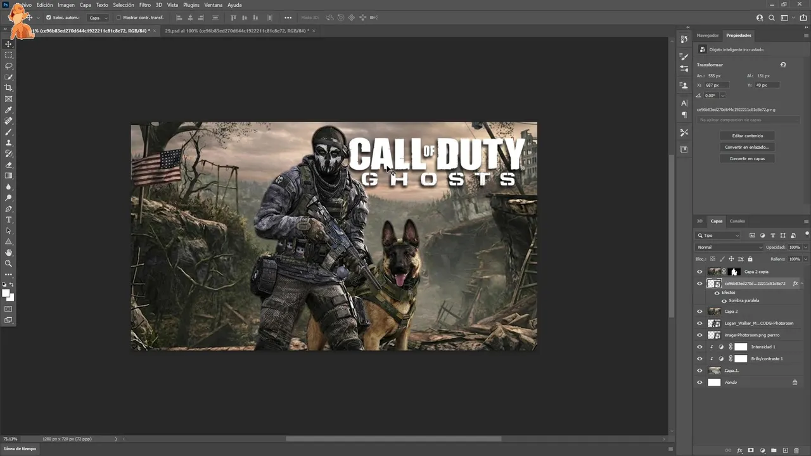
Task: Click the create new layer icon
Action: [x=786, y=450]
